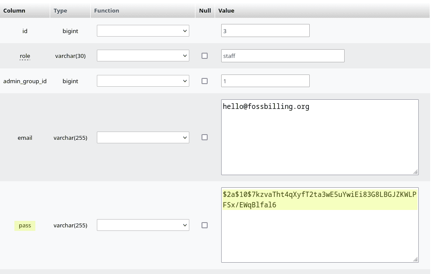Check the Null box for pass

pyautogui.click(x=204, y=225)
